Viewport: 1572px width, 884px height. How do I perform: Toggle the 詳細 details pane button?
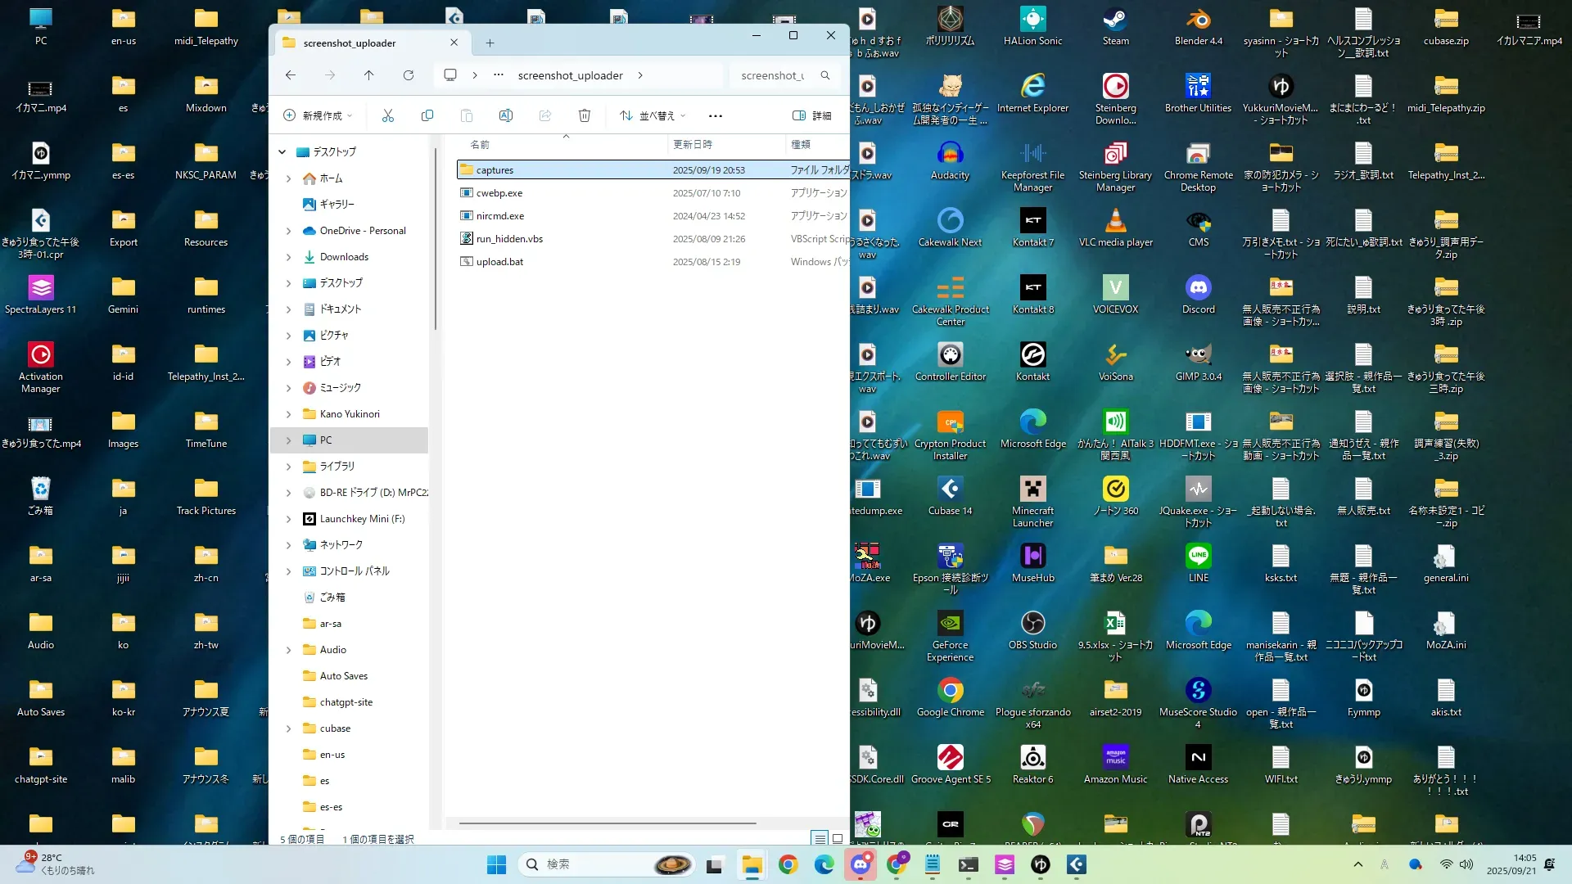pos(812,115)
